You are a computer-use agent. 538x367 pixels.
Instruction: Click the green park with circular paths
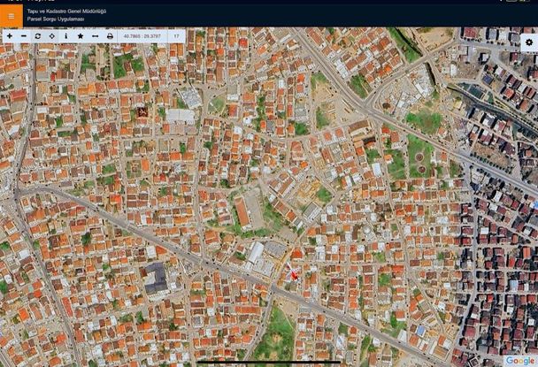pyautogui.click(x=419, y=157)
